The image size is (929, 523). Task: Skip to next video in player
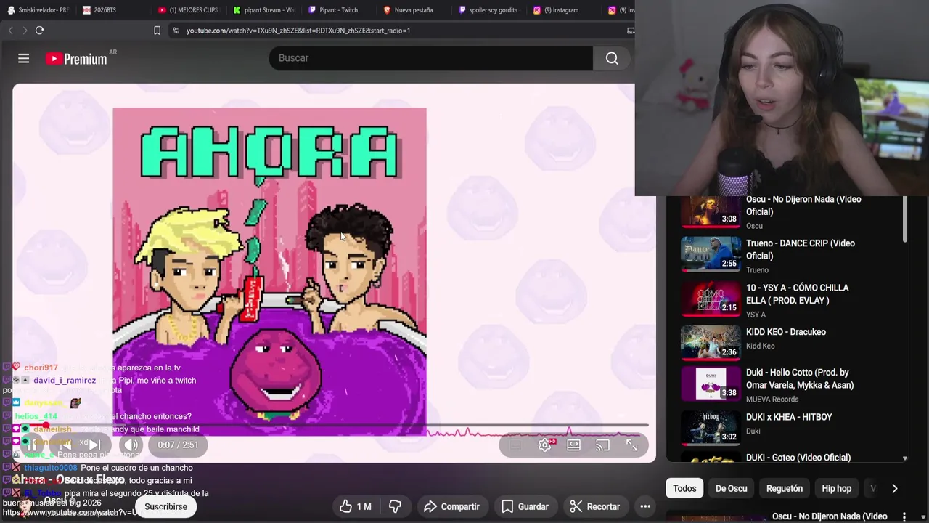point(94,445)
